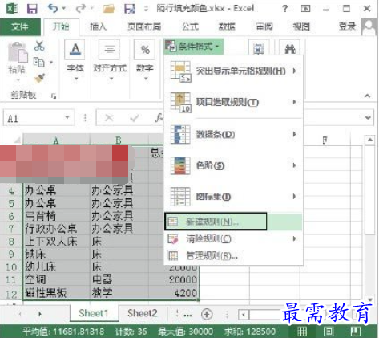Expand the 字体 group dropdown arrow
This screenshot has height=338, width=379.
pyautogui.click(x=76, y=79)
